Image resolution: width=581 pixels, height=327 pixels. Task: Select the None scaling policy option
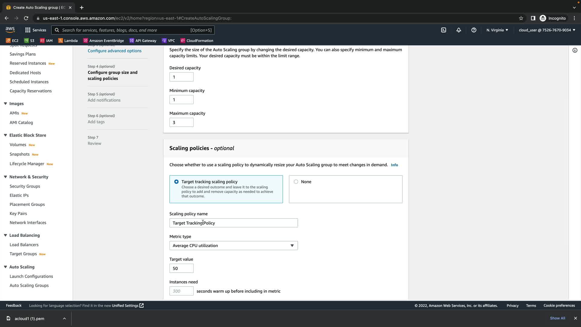point(296,182)
